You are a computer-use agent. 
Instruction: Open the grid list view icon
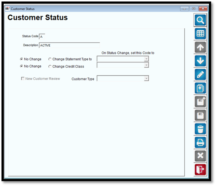click(x=200, y=34)
